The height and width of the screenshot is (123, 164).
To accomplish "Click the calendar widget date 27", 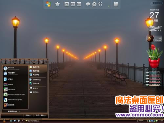I will (154, 15).
